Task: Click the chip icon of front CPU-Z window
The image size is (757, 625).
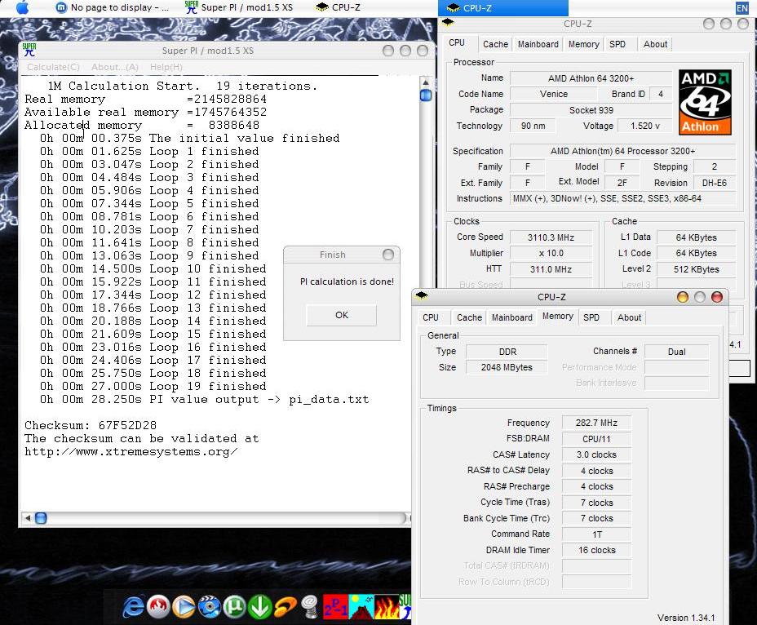Action: click(422, 295)
